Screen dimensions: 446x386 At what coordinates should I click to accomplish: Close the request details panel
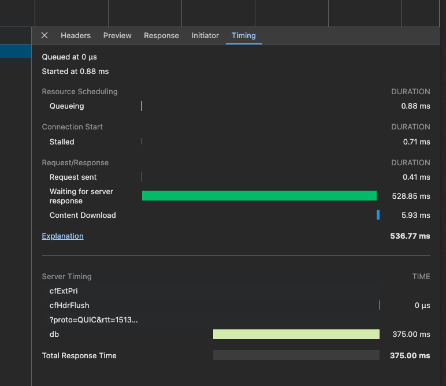coord(44,35)
